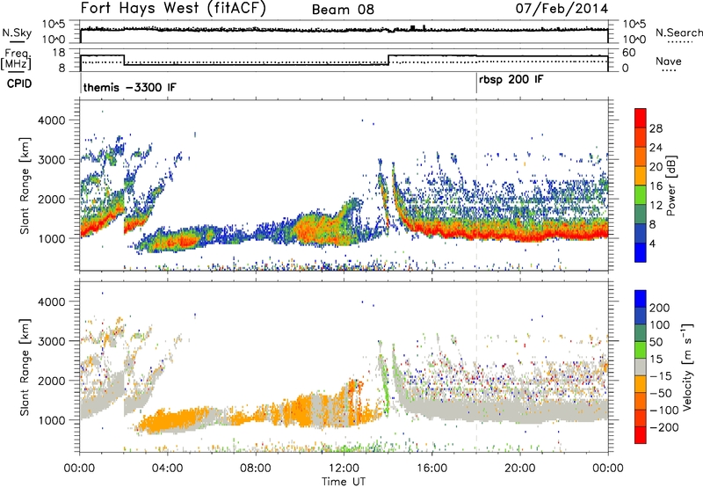This screenshot has height=487, width=703.
Task: Click the 'Velocity [m s-1]' colorbar label
Action: click(687, 367)
